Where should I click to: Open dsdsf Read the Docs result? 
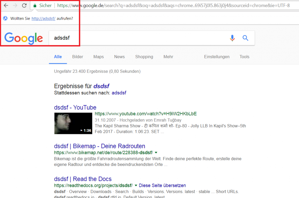click(x=83, y=179)
